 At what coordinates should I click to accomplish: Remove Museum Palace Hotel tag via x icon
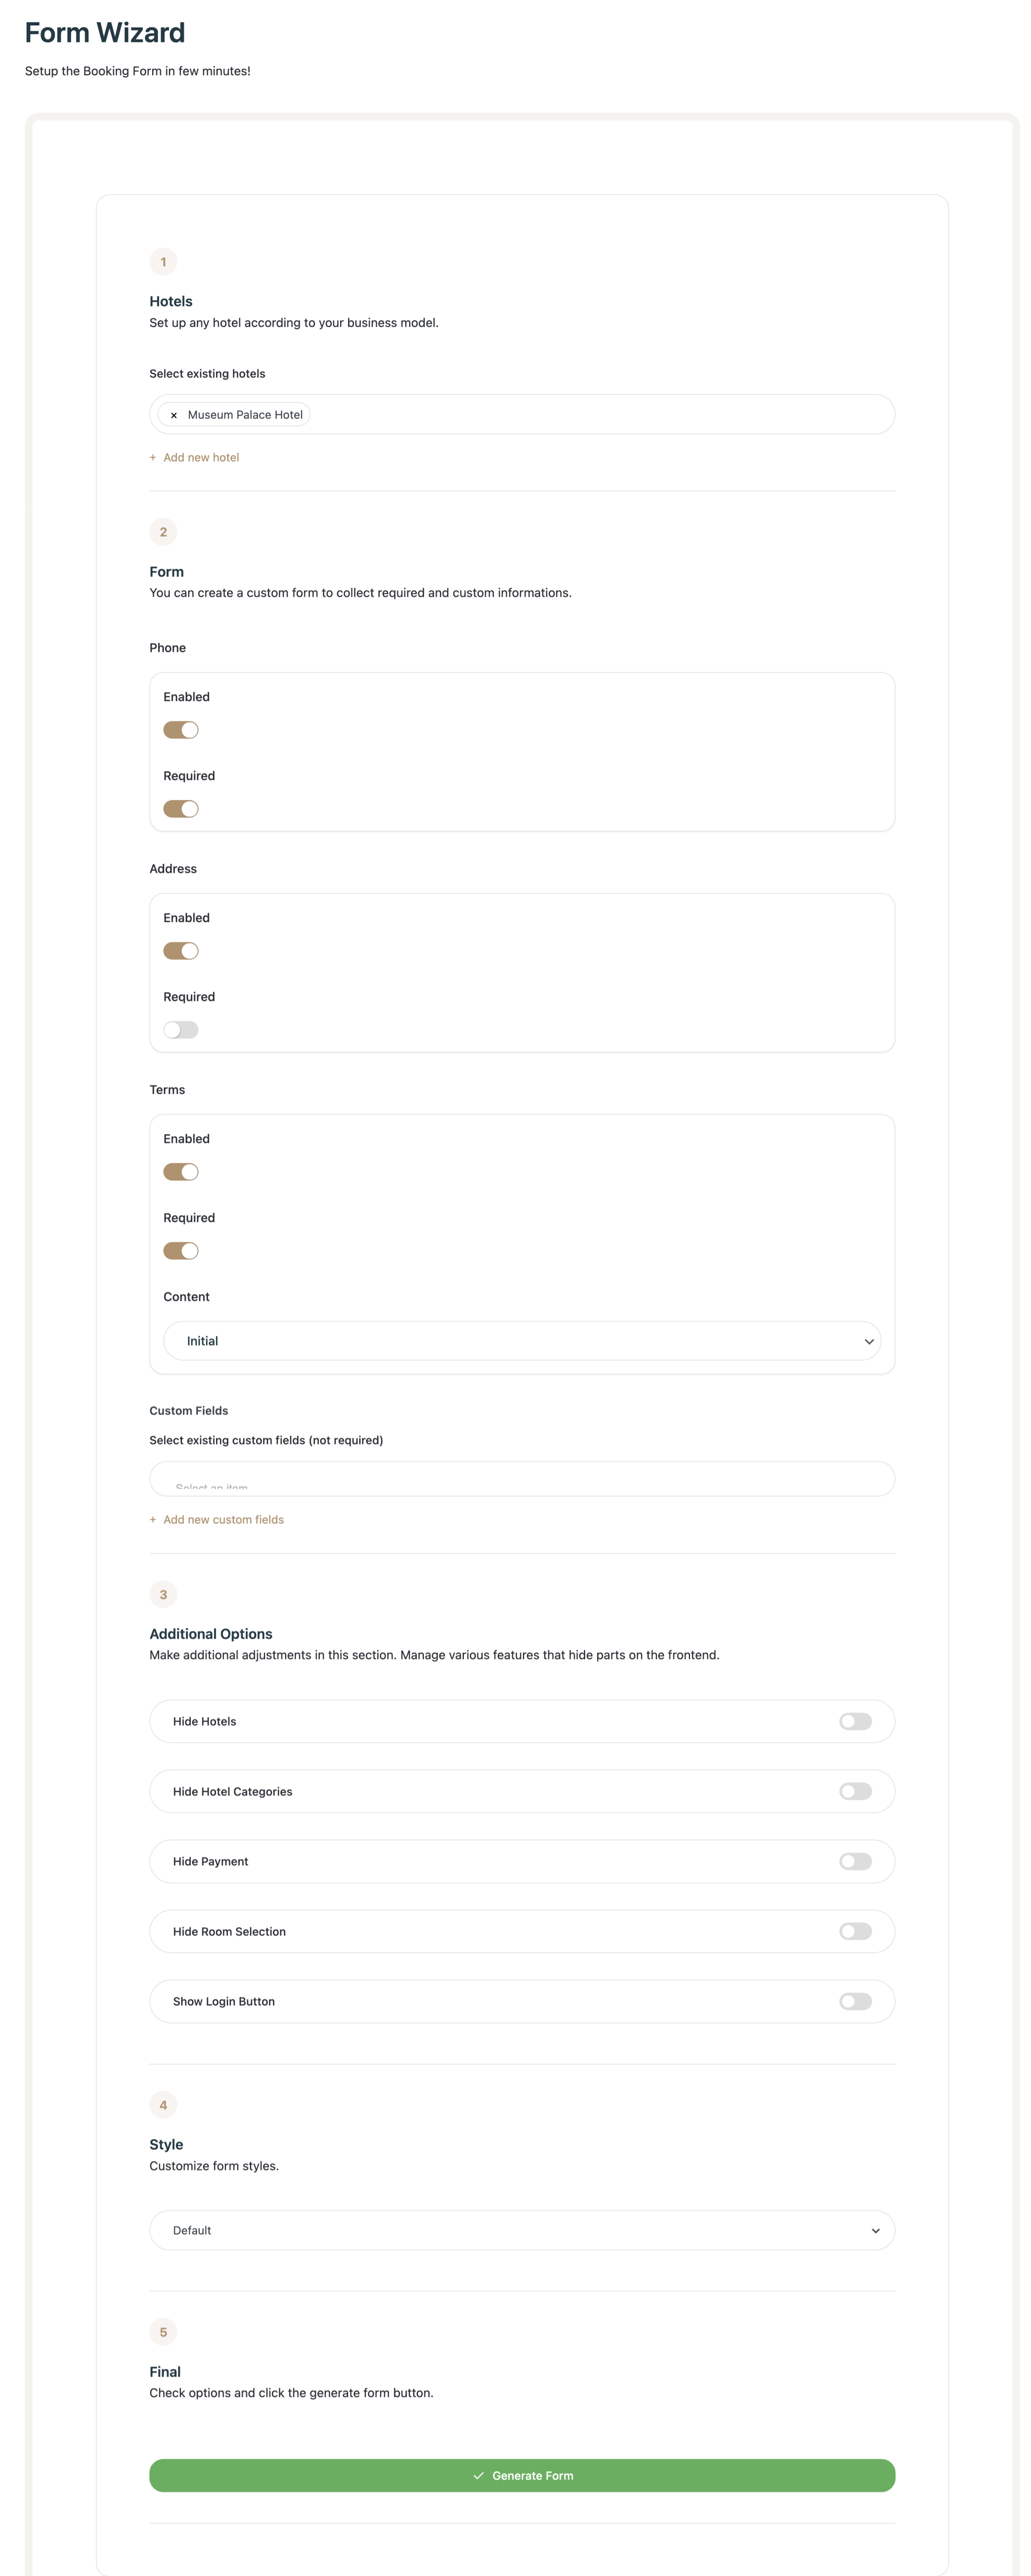pos(173,415)
